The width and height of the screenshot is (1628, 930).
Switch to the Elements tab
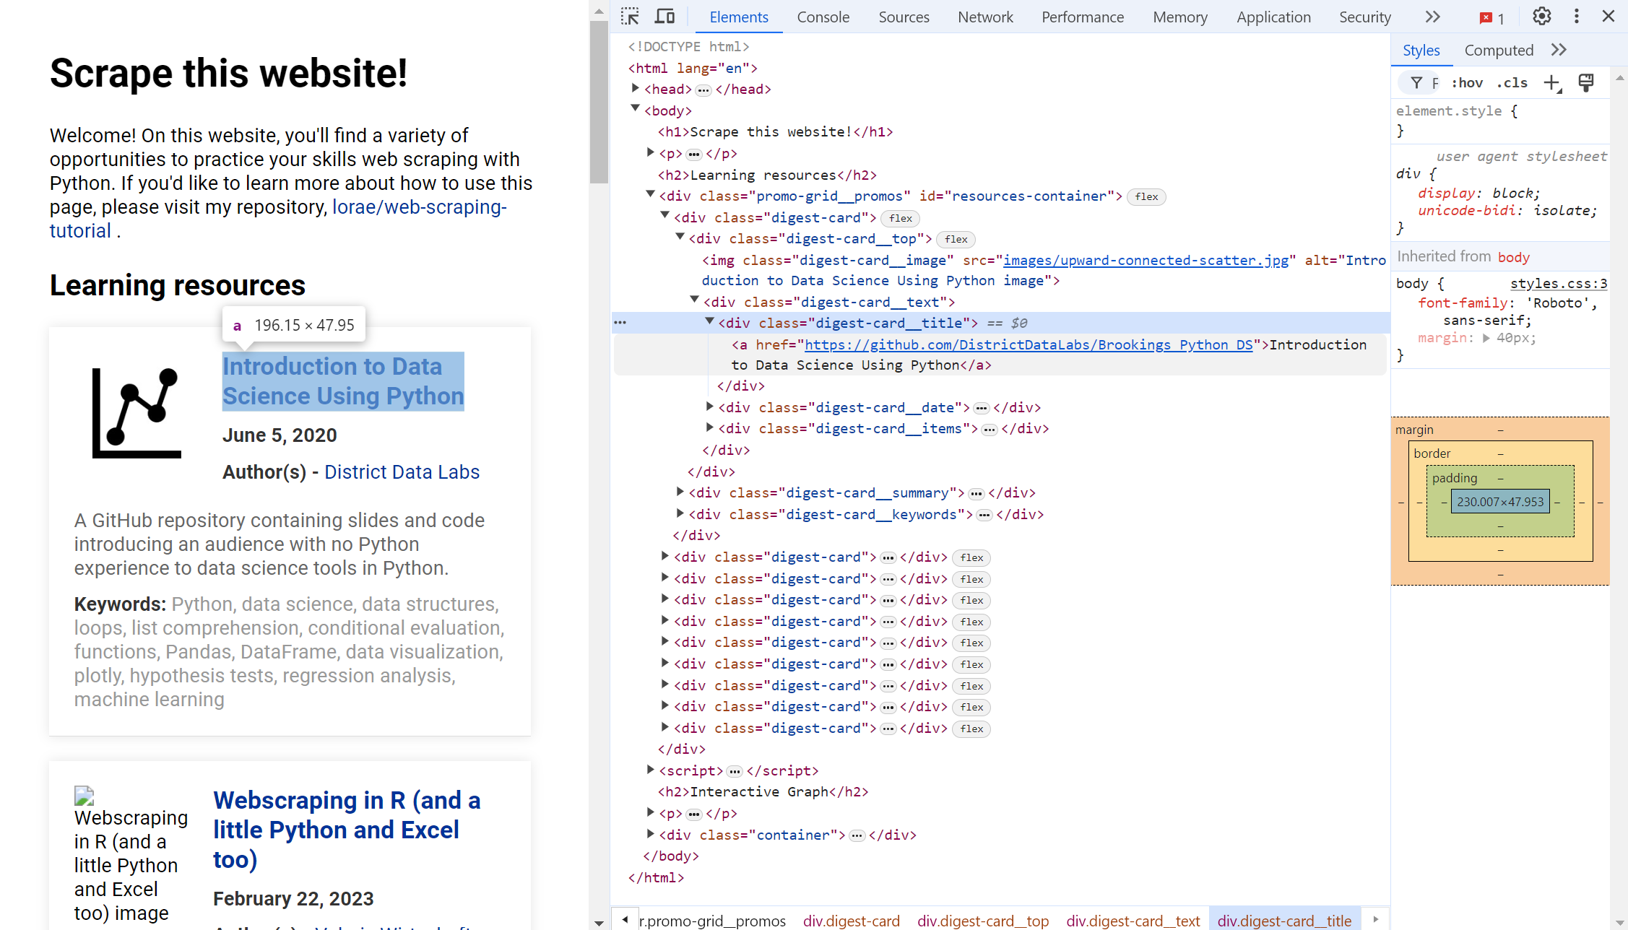(738, 17)
